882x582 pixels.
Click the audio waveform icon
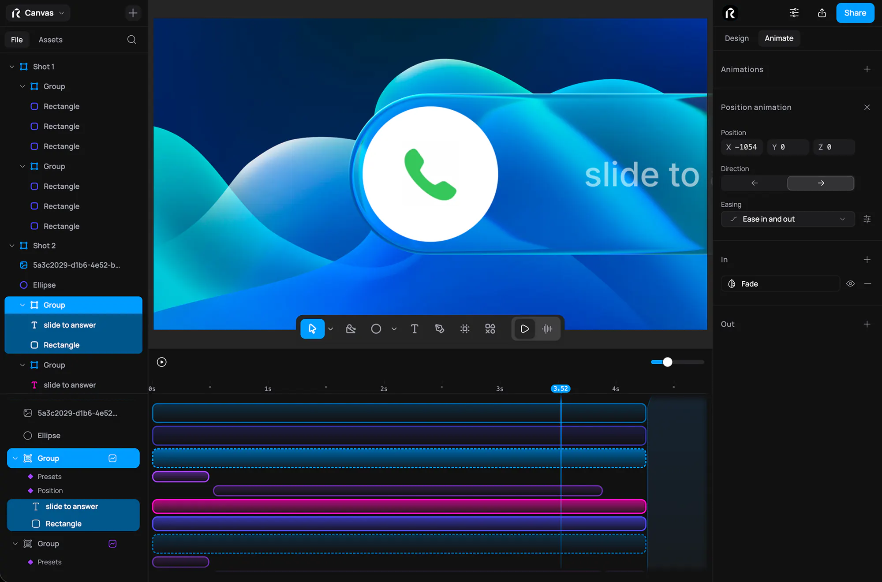547,329
